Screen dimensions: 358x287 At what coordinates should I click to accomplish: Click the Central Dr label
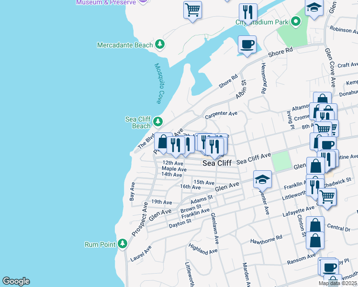click(338, 228)
